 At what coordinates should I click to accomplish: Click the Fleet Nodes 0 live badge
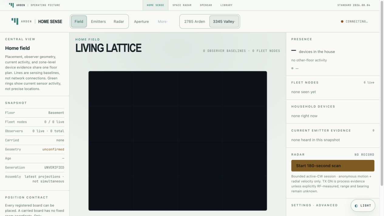pyautogui.click(x=369, y=83)
